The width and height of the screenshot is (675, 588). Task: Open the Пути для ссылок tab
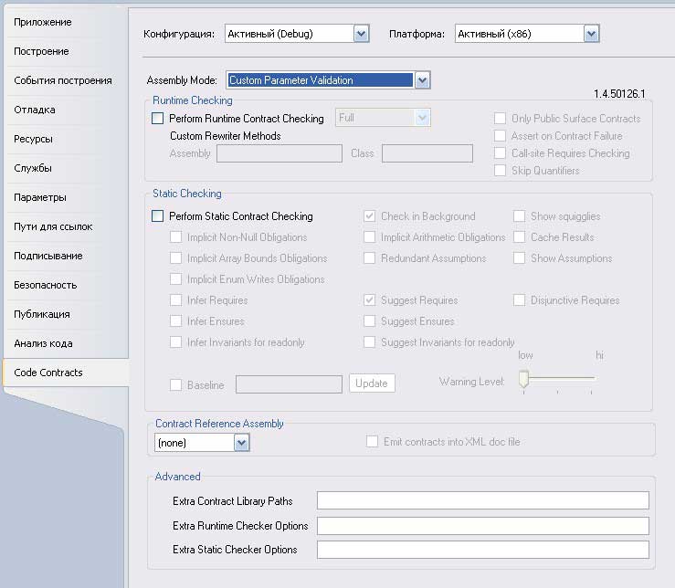coord(53,226)
